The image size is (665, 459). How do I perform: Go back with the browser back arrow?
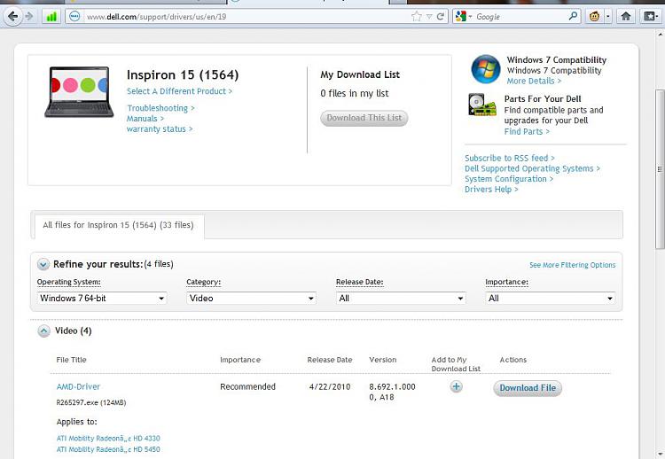click(12, 17)
